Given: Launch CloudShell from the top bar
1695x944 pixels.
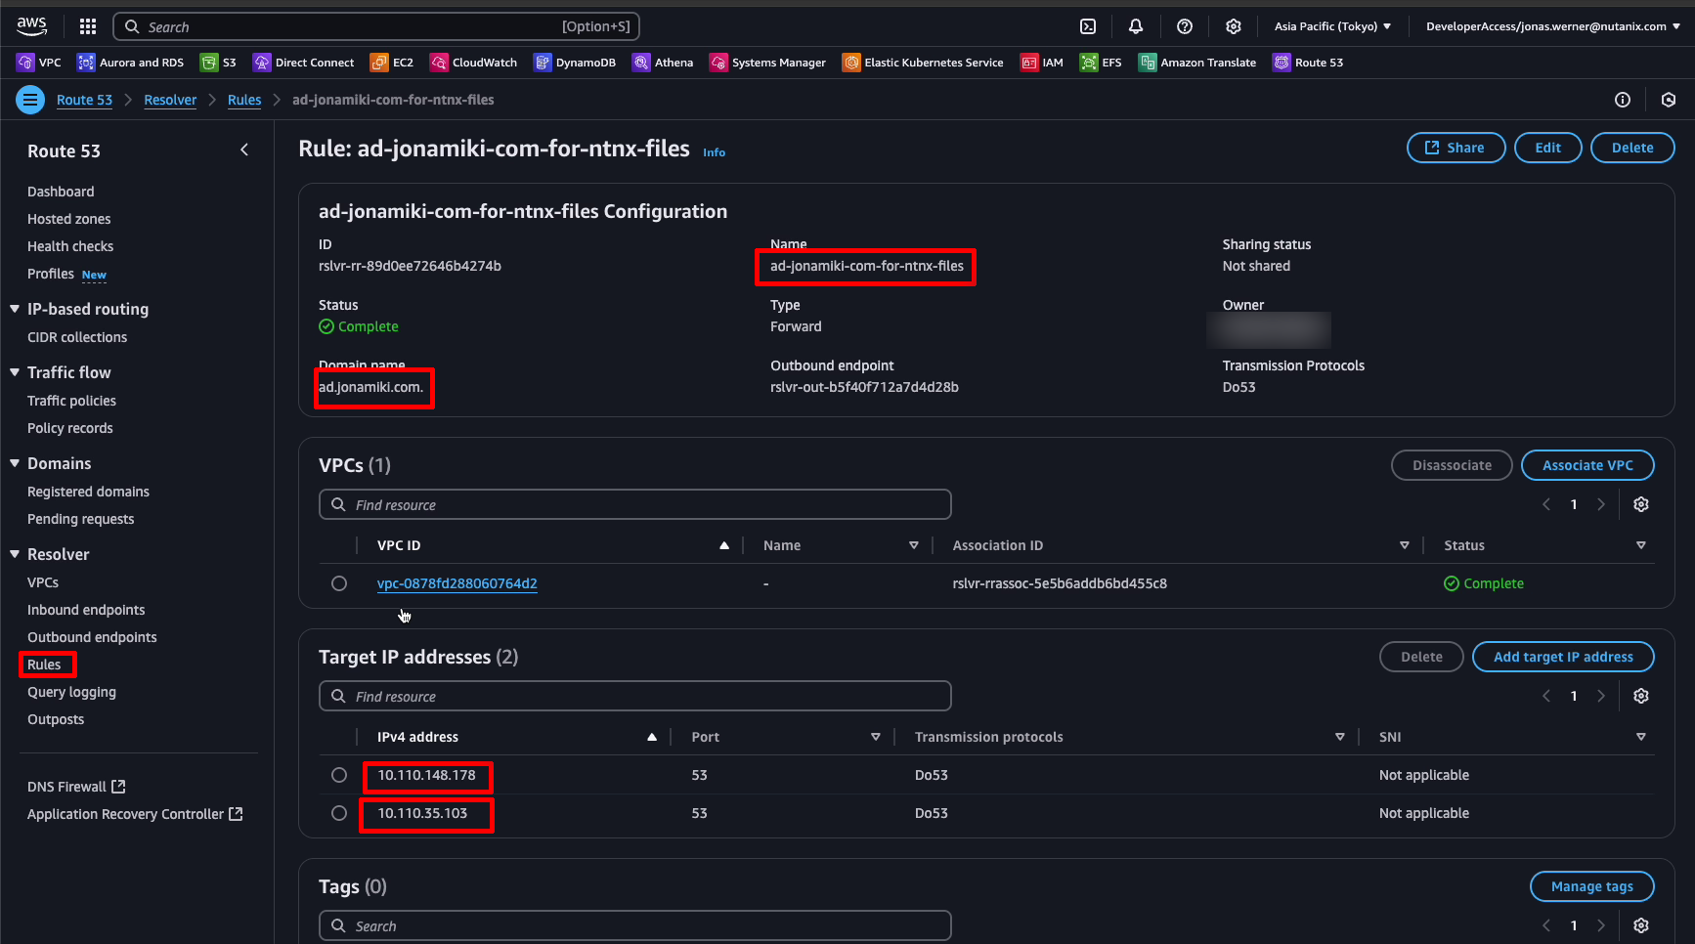Looking at the screenshot, I should pos(1088,26).
